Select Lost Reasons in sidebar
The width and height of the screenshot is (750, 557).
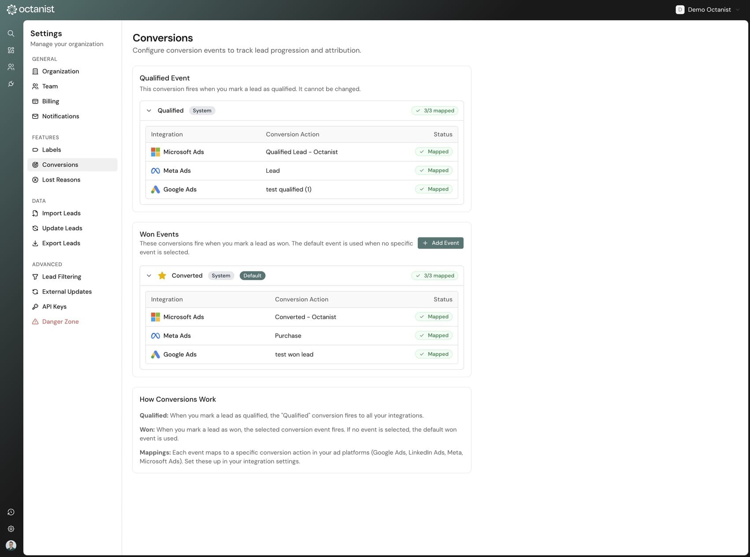(x=61, y=180)
